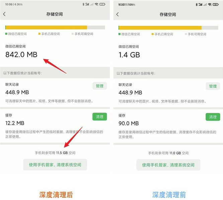
Task: Tap gray phone-available legend square on left
Action: click(x=73, y=34)
